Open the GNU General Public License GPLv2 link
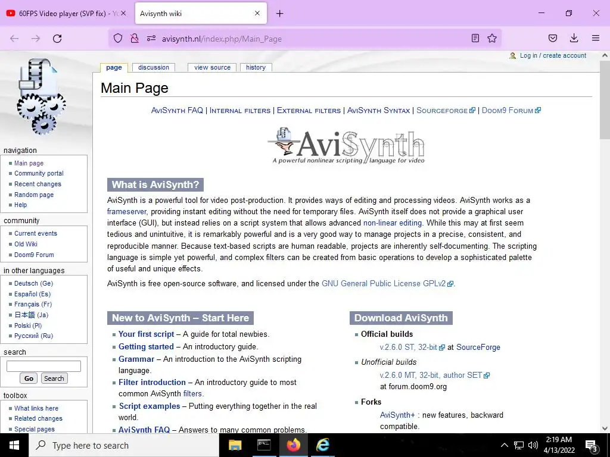The width and height of the screenshot is (610, 457). pyautogui.click(x=387, y=284)
